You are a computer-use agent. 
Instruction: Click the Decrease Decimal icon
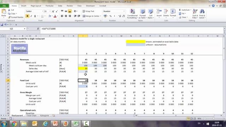[x=124, y=16]
